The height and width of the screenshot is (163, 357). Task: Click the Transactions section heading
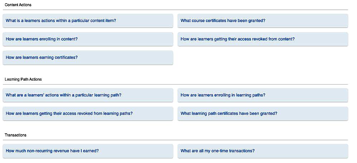(15, 135)
